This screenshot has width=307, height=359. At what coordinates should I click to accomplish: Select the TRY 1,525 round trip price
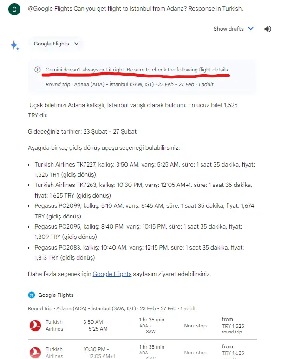point(233,325)
